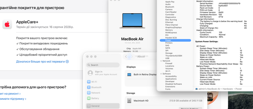This screenshot has height=109, width=253.
Task: Select SATA in System Information list
Action: pos(168,48)
